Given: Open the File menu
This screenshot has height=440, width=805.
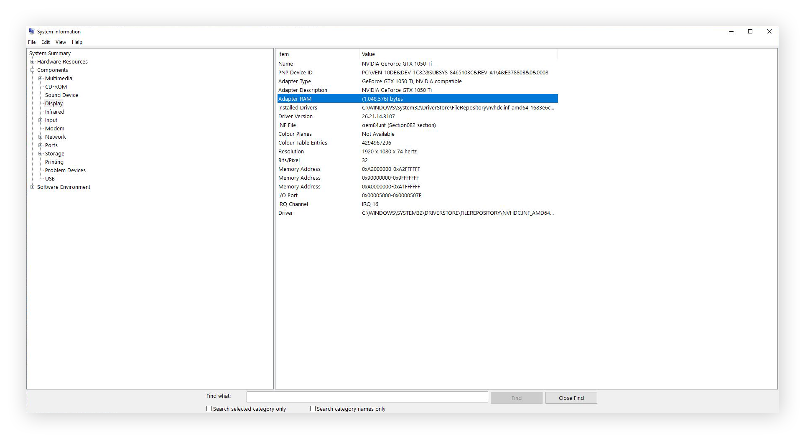Looking at the screenshot, I should (31, 42).
